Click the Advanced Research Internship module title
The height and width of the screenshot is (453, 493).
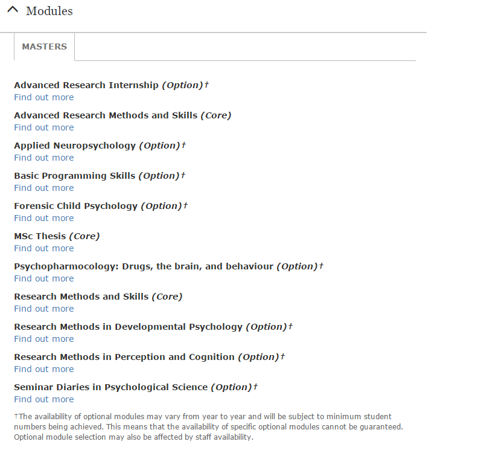86,85
